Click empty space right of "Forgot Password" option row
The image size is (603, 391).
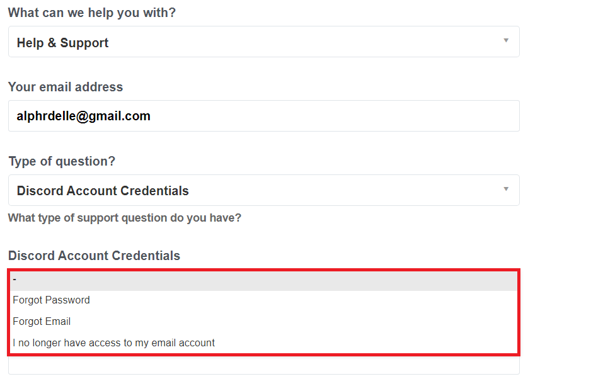tap(304, 300)
